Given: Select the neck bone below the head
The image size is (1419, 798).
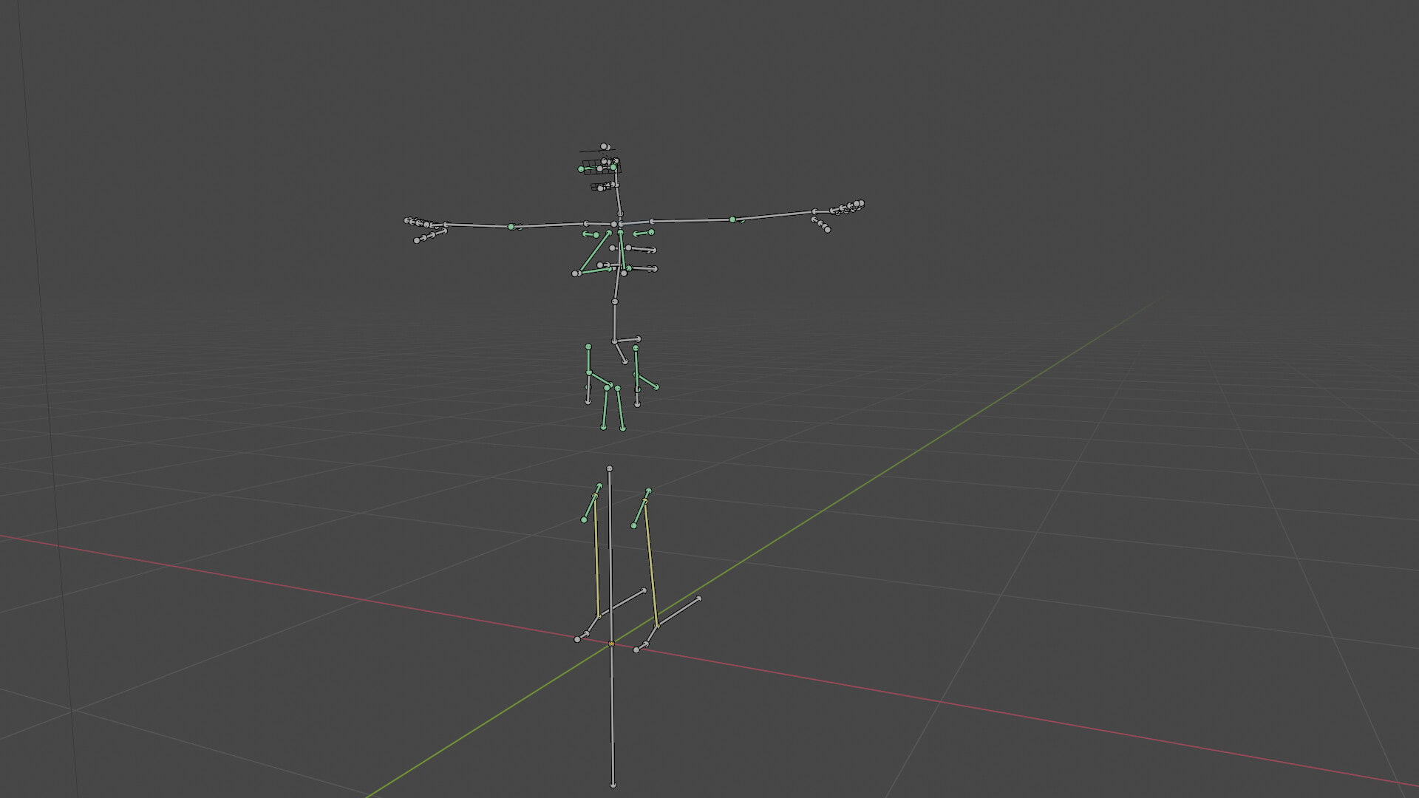Looking at the screenshot, I should (618, 198).
